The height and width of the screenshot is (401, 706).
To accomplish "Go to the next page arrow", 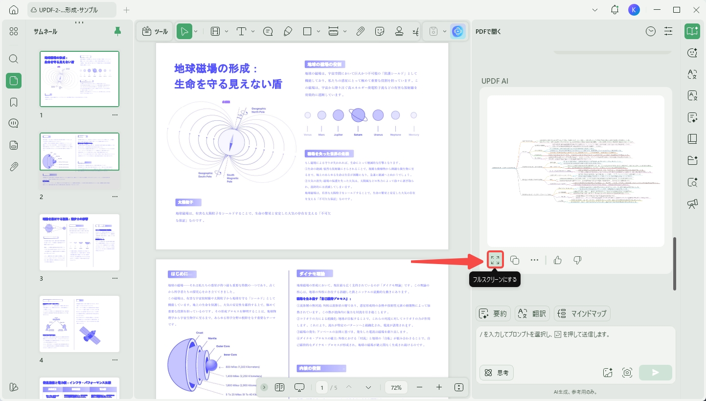I will (x=368, y=387).
